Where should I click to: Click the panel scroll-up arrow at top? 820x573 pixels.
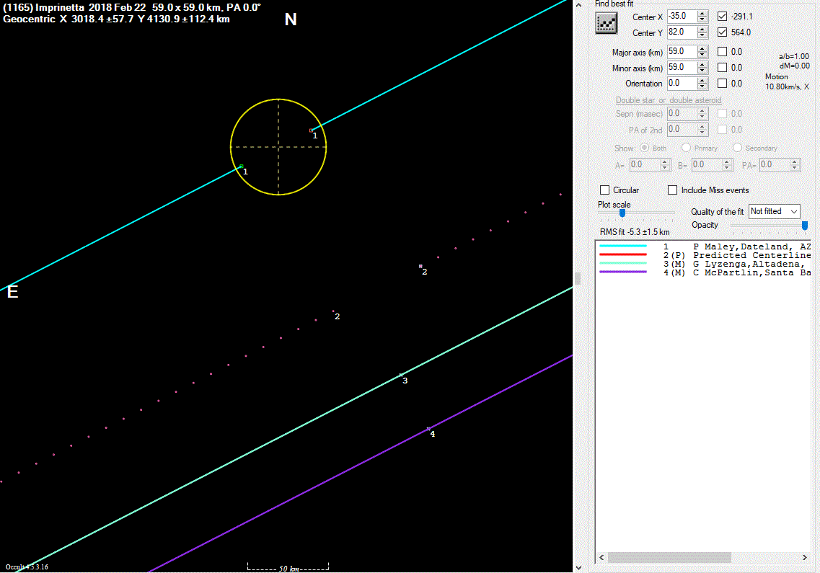(577, 4)
